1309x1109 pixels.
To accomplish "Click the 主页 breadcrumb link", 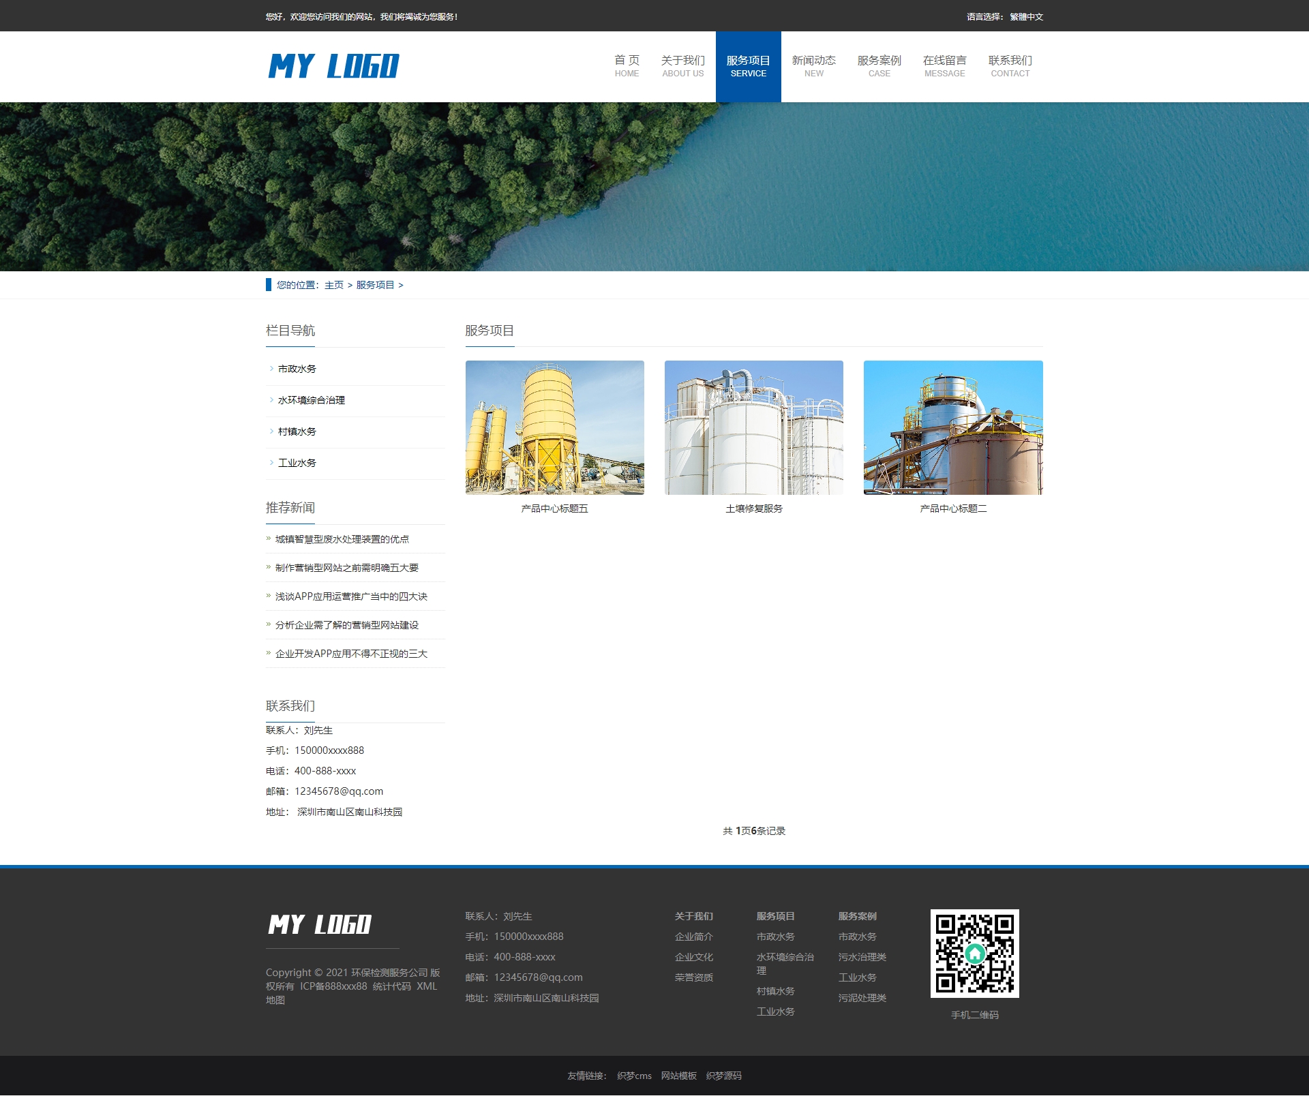I will tap(334, 285).
